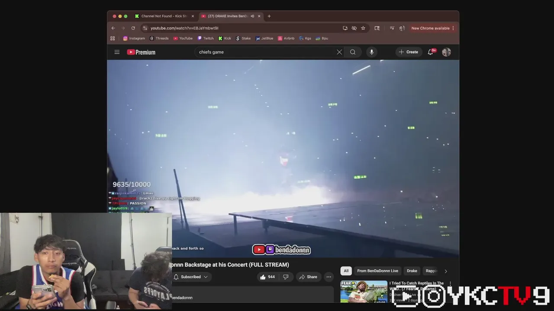Open the YouTube hamburger guide menu
Image resolution: width=554 pixels, height=311 pixels.
coord(117,52)
